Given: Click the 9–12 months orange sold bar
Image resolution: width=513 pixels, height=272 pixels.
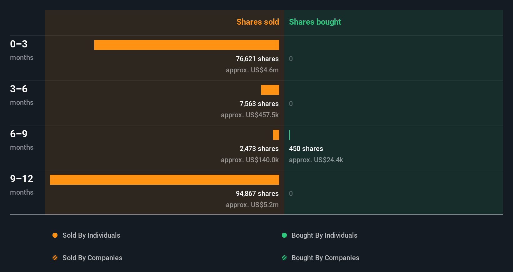Looking at the screenshot, I should tap(164, 180).
